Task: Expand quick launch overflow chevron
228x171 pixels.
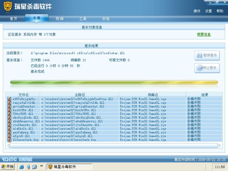Action: point(41,166)
